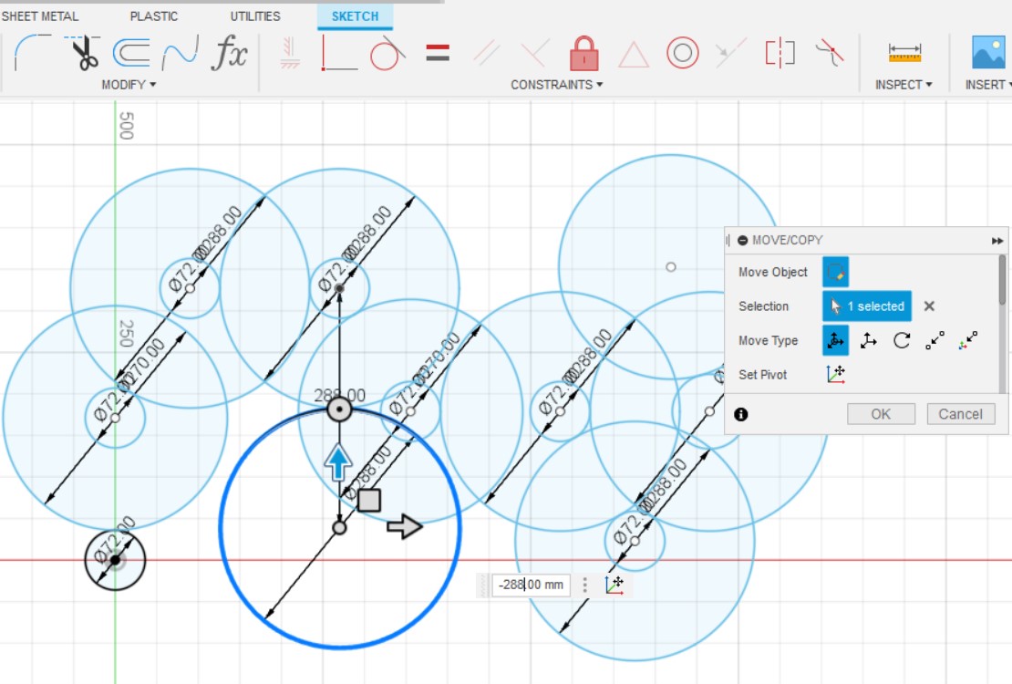Select the spline curve modify icon
1012x684 pixels.
pyautogui.click(x=180, y=52)
